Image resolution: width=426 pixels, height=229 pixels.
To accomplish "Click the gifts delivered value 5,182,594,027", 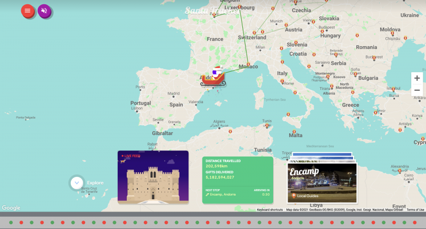I will tap(220, 177).
